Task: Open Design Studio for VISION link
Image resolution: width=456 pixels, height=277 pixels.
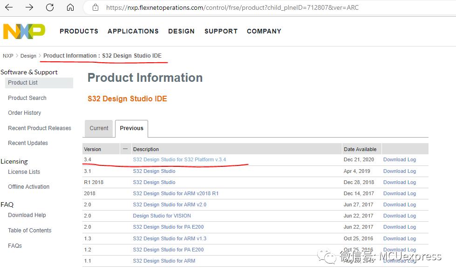Action: coord(162,216)
